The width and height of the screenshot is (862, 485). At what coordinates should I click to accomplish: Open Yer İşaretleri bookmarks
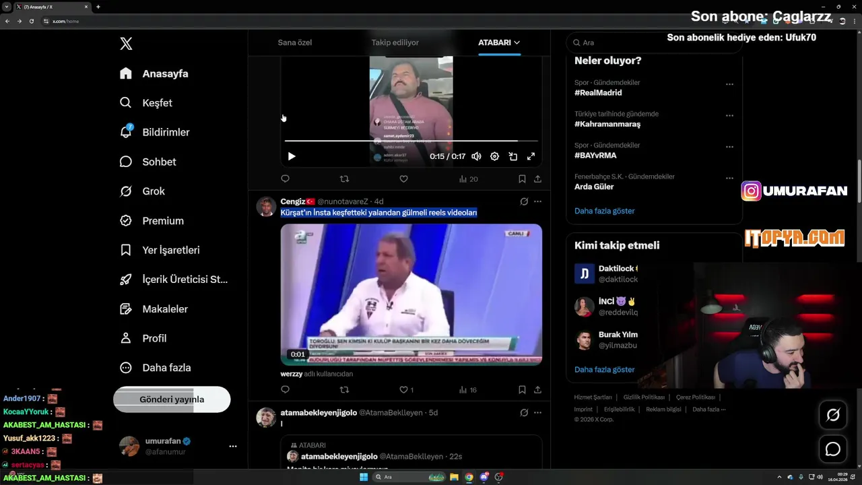pos(160,250)
